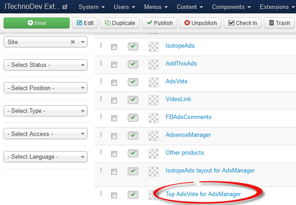This screenshot has width=296, height=205.
Task: Open site preview via external link icon
Action: click(x=65, y=7)
